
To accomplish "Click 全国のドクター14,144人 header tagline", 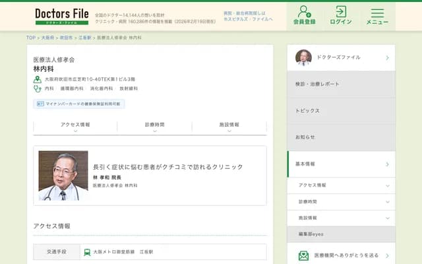I will point(129,15).
